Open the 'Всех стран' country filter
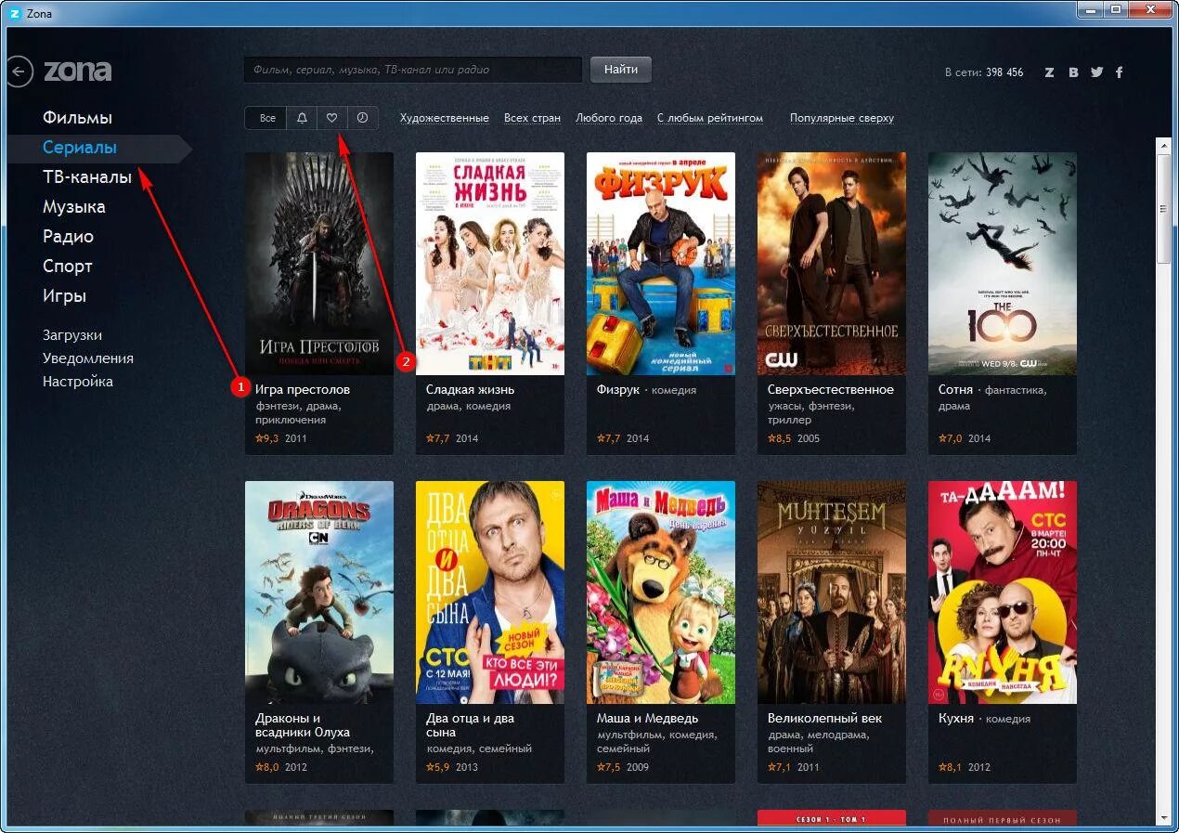The width and height of the screenshot is (1179, 833). point(532,118)
